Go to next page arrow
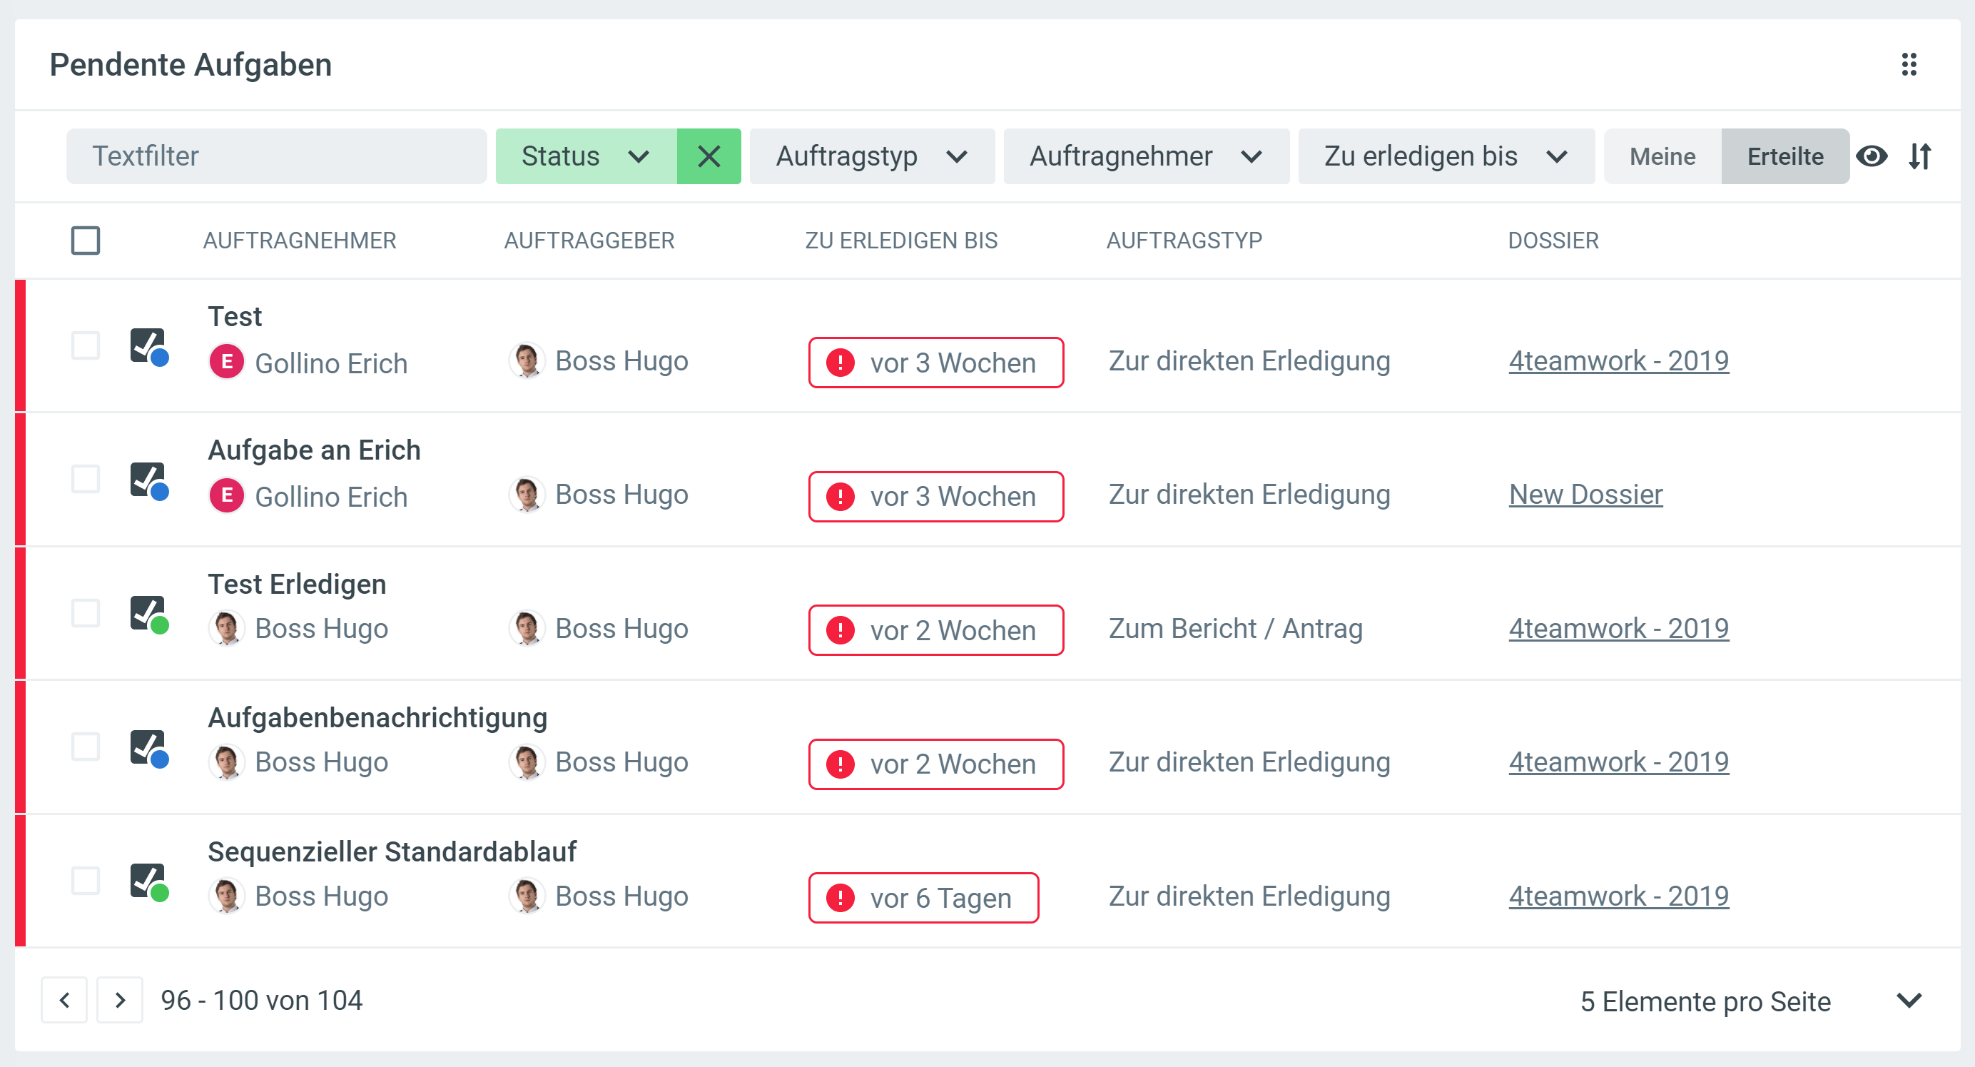This screenshot has height=1067, width=1975. (120, 1000)
